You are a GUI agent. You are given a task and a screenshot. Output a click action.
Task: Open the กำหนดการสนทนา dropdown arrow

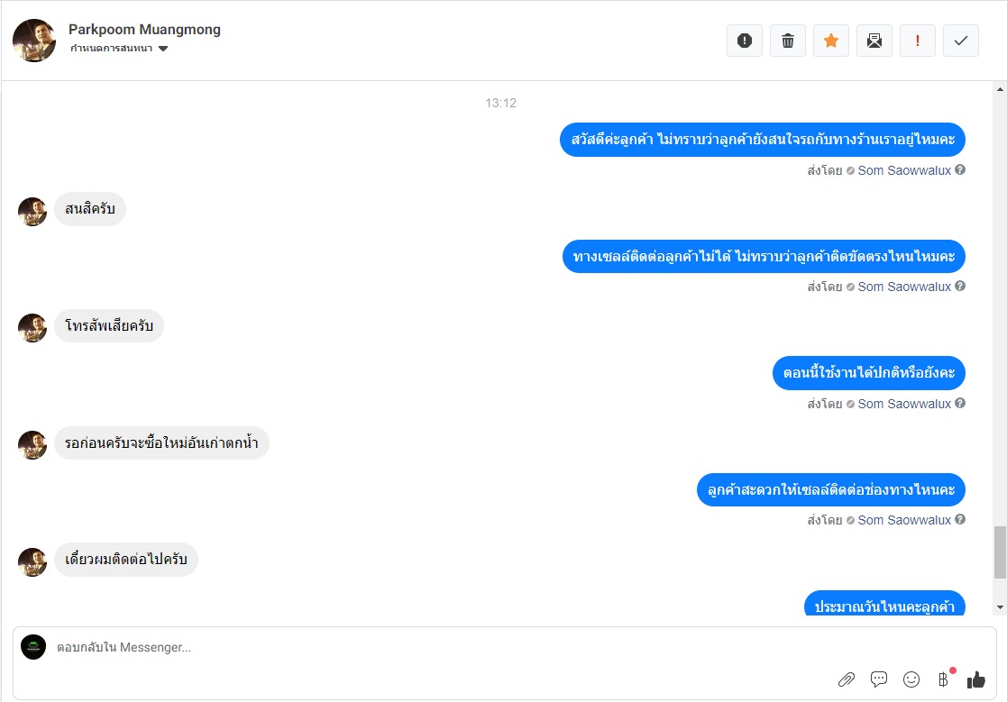point(163,49)
